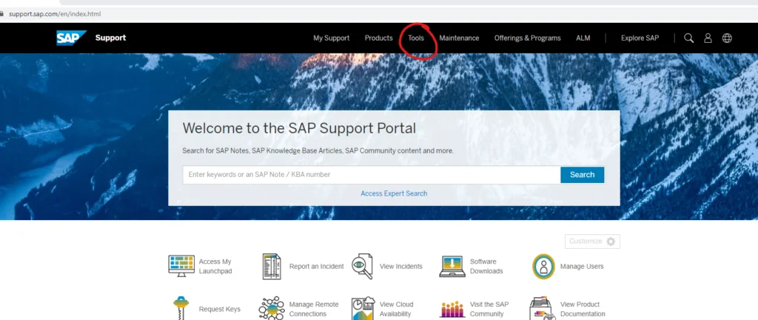758x320 pixels.
Task: Expand the Explore SAP menu
Action: point(640,39)
